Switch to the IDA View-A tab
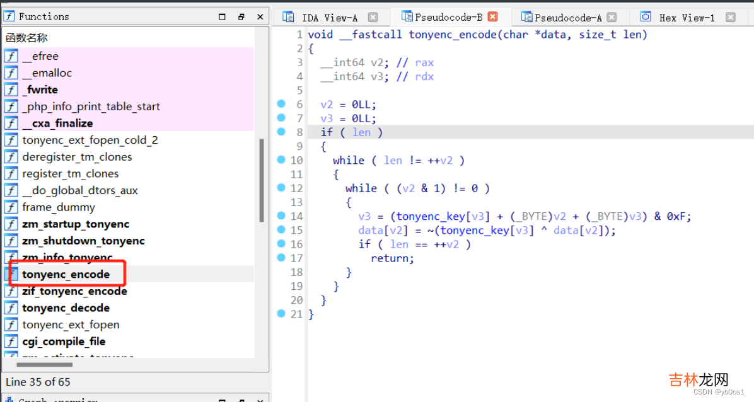754x402 pixels. click(x=329, y=18)
